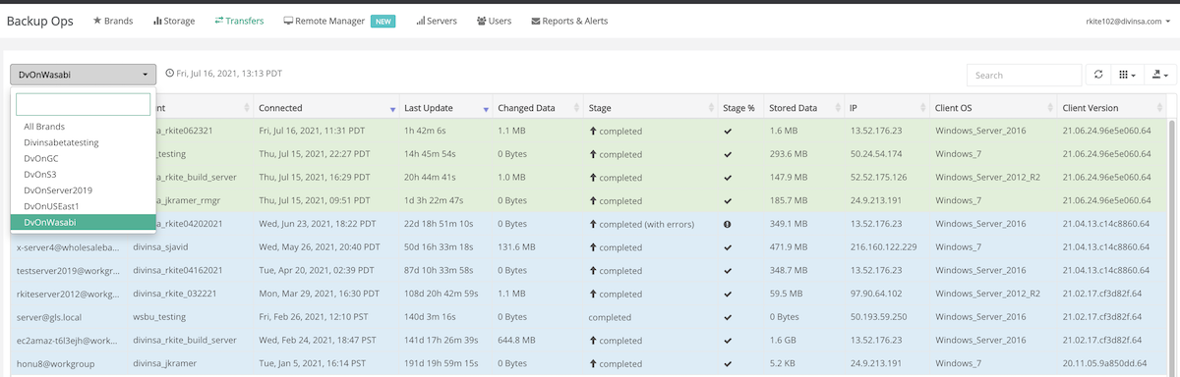Open the Users page
This screenshot has width=1180, height=377.
point(494,21)
